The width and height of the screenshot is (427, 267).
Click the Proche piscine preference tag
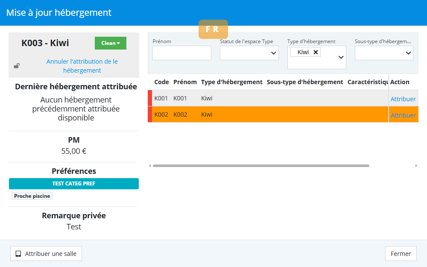[x=32, y=196]
